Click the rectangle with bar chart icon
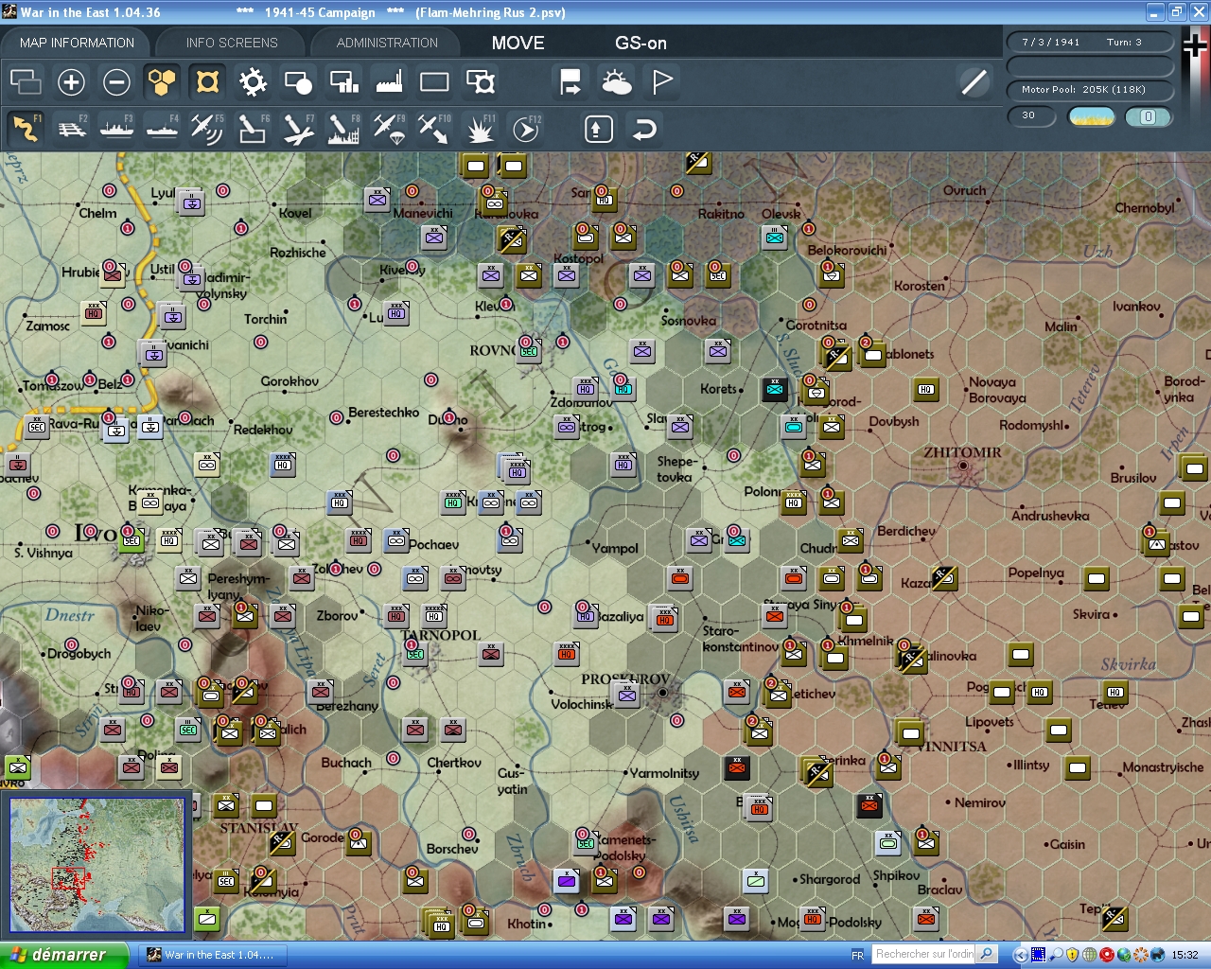This screenshot has height=969, width=1211. 343,82
